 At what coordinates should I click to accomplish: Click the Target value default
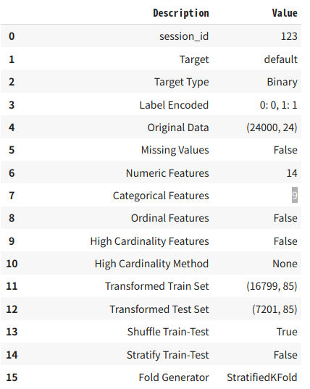[x=280, y=59]
